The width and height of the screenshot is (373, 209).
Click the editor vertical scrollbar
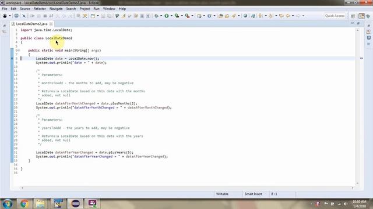point(357,107)
